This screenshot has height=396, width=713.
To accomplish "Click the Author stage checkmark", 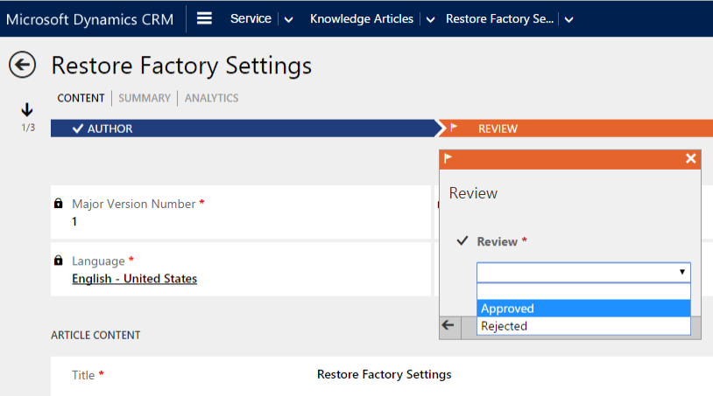I will [78, 129].
